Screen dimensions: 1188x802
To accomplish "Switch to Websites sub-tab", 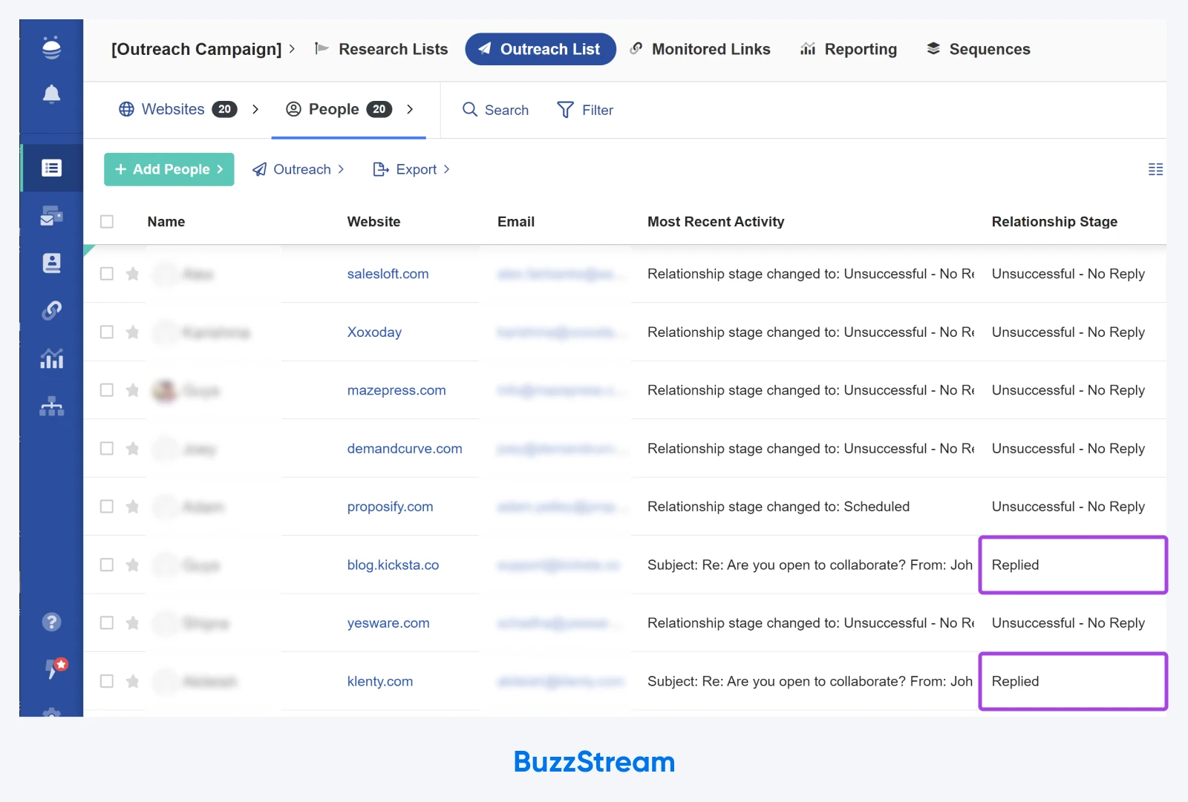I will pyautogui.click(x=177, y=109).
